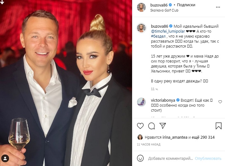Open the #бездел hashtag
Viewport: 225px width, 166px height.
pos(158,36)
